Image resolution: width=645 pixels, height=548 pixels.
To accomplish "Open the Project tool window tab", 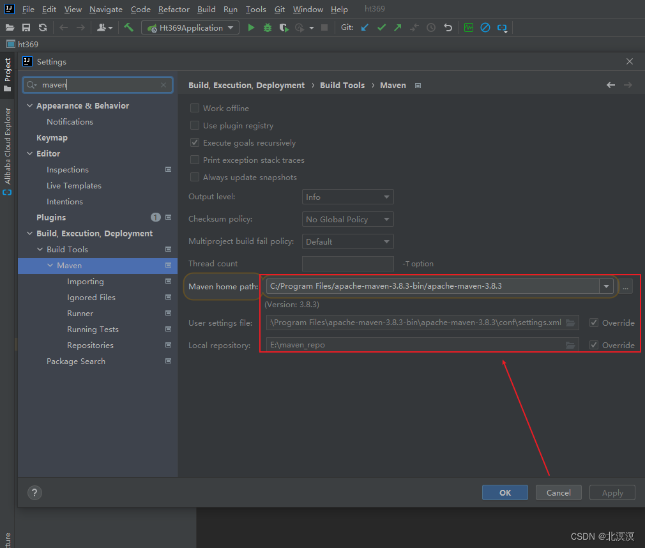I will click(8, 75).
